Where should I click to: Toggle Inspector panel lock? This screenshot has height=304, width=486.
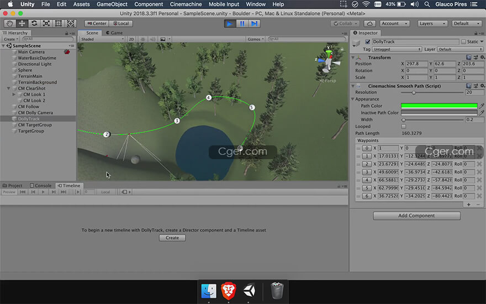click(476, 33)
